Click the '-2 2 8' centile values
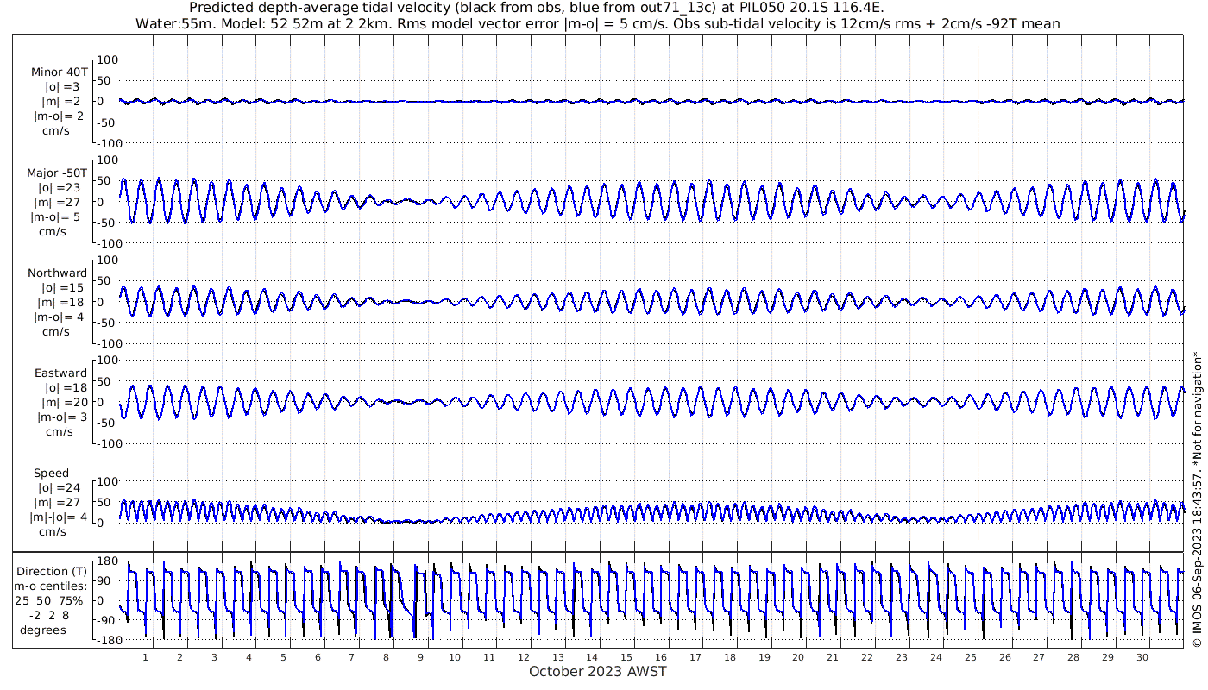1208x690 pixels. pyautogui.click(x=48, y=615)
